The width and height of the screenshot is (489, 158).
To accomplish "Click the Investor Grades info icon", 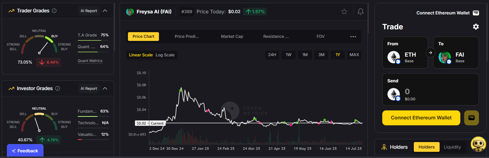I will pos(58,89).
